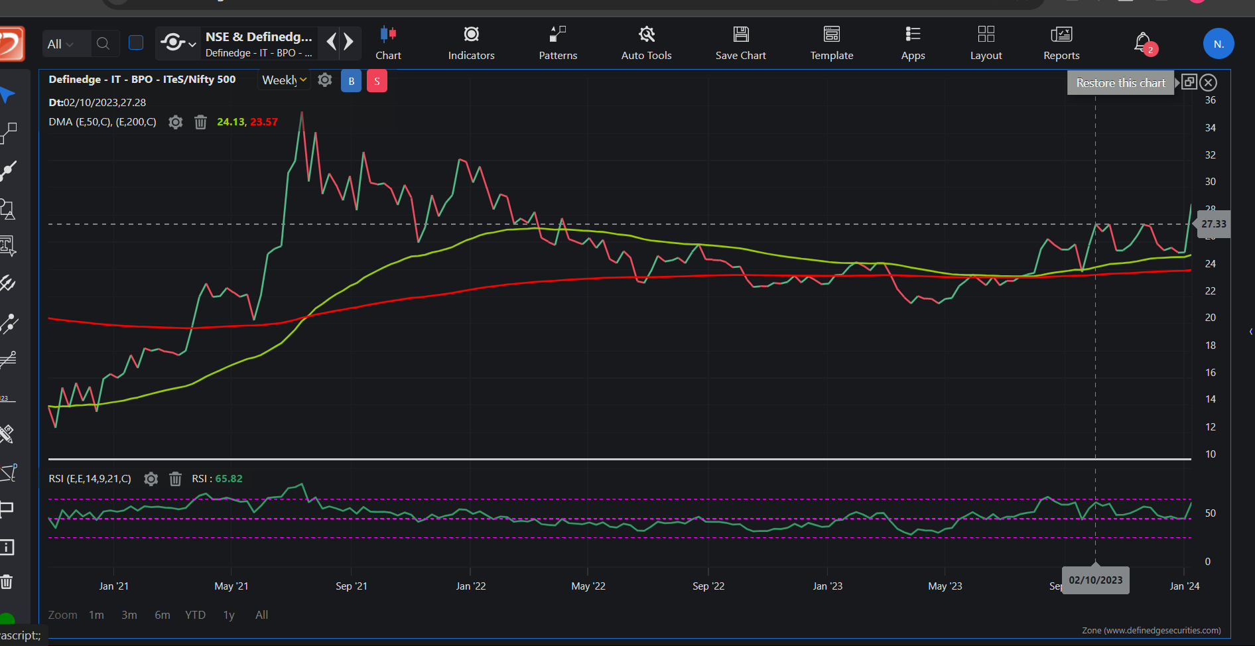Open notifications bell with badge 2
This screenshot has height=646, width=1255.
[1144, 44]
